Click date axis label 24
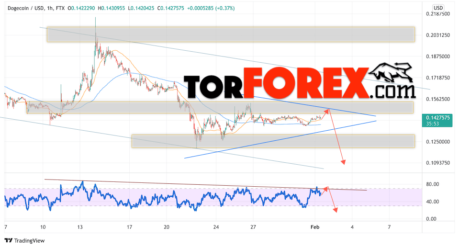The height and width of the screenshot is (248, 459). pyautogui.click(x=216, y=227)
